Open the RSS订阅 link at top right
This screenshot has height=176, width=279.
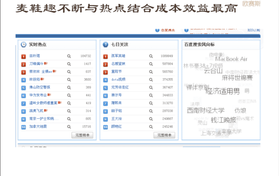pos(254,30)
